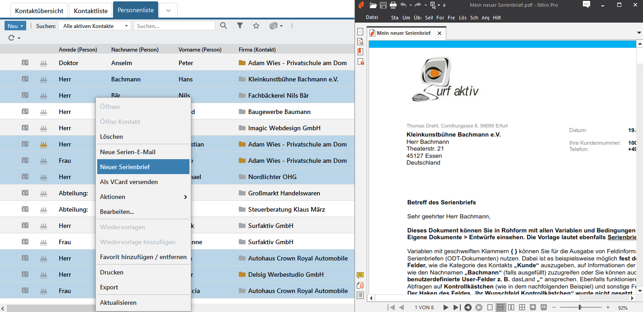Screen dimensions: 643x312
Task: Open the 'Alle aktiven Kontakte' dropdown
Action: [95, 26]
